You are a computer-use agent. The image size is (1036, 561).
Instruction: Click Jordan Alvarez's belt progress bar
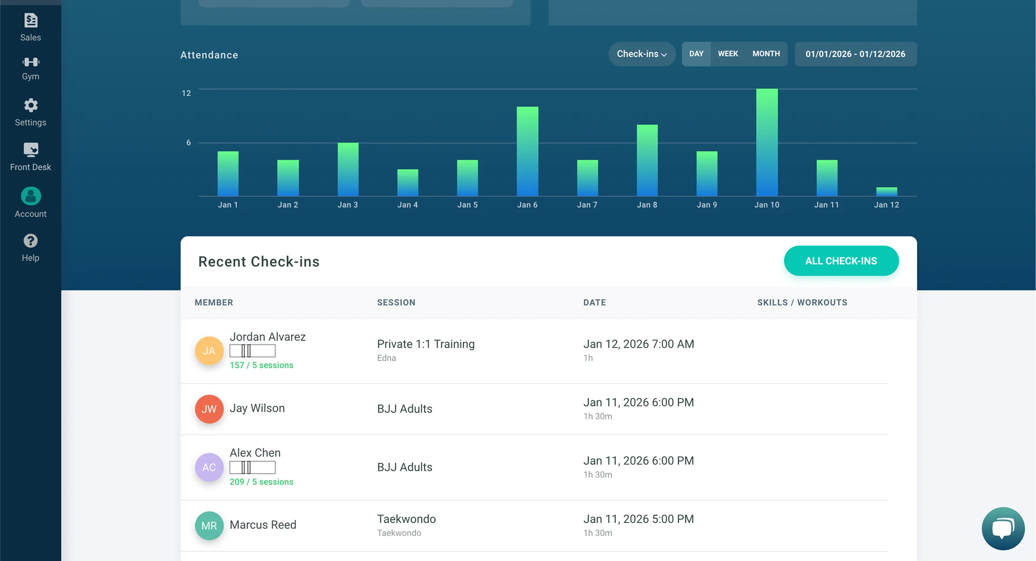pos(252,351)
